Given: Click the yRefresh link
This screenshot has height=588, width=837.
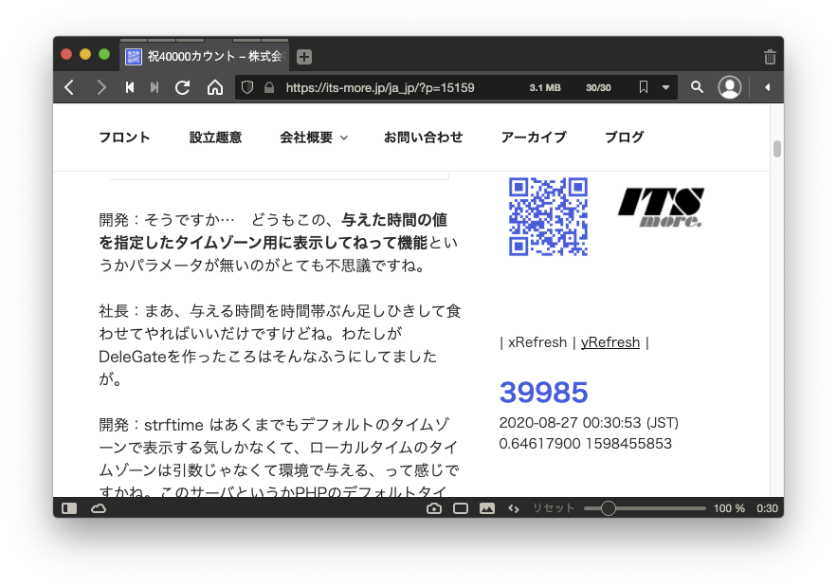Looking at the screenshot, I should pyautogui.click(x=610, y=342).
